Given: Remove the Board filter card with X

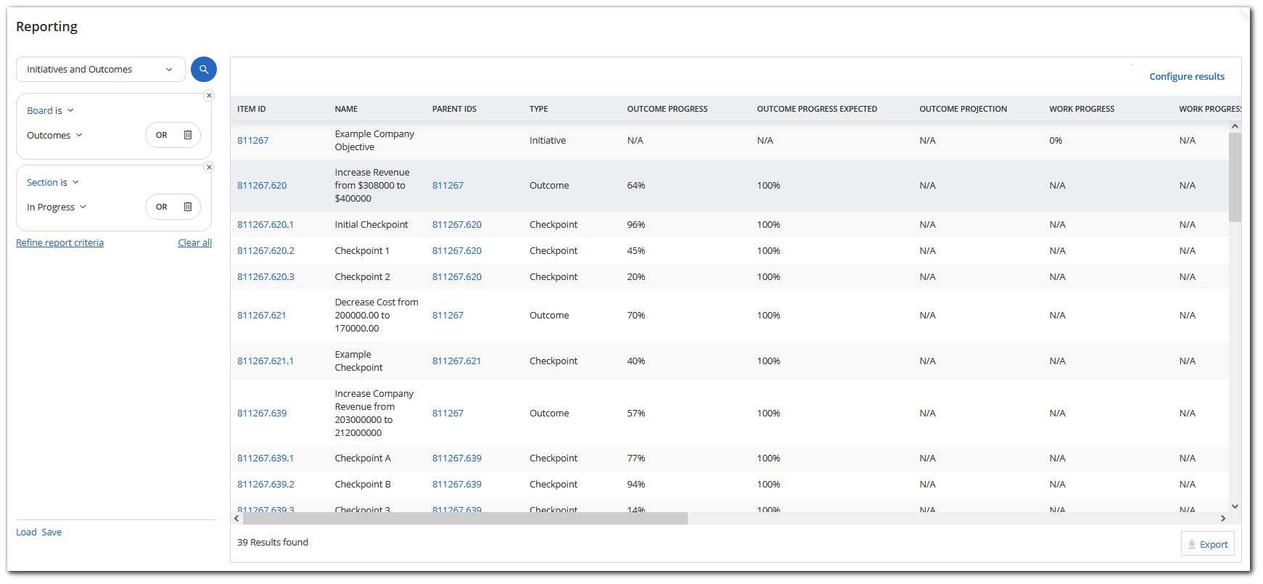Looking at the screenshot, I should (209, 95).
